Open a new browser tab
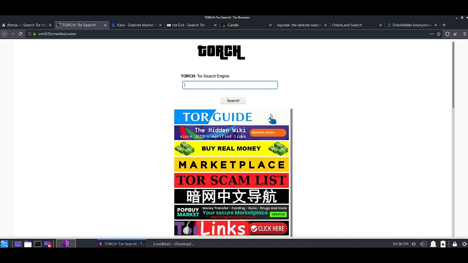 click(x=444, y=25)
